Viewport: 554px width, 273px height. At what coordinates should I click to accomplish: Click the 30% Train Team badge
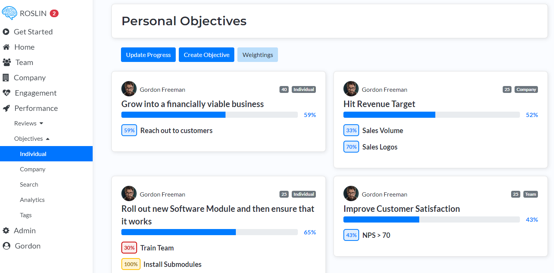point(129,248)
